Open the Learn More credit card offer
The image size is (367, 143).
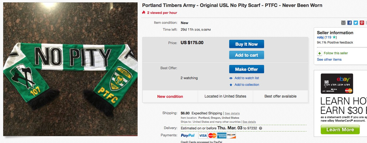pyautogui.click(x=340, y=130)
